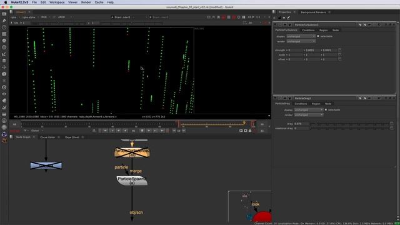Click the play forward button
This screenshot has width=400, height=225.
pyautogui.click(x=149, y=131)
